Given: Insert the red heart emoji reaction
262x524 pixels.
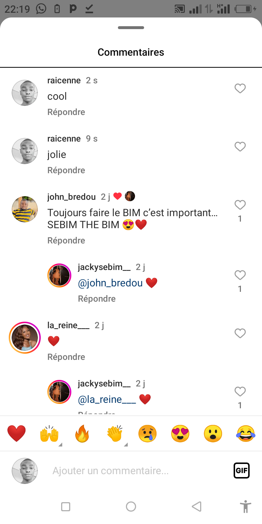Looking at the screenshot, I should tap(17, 434).
